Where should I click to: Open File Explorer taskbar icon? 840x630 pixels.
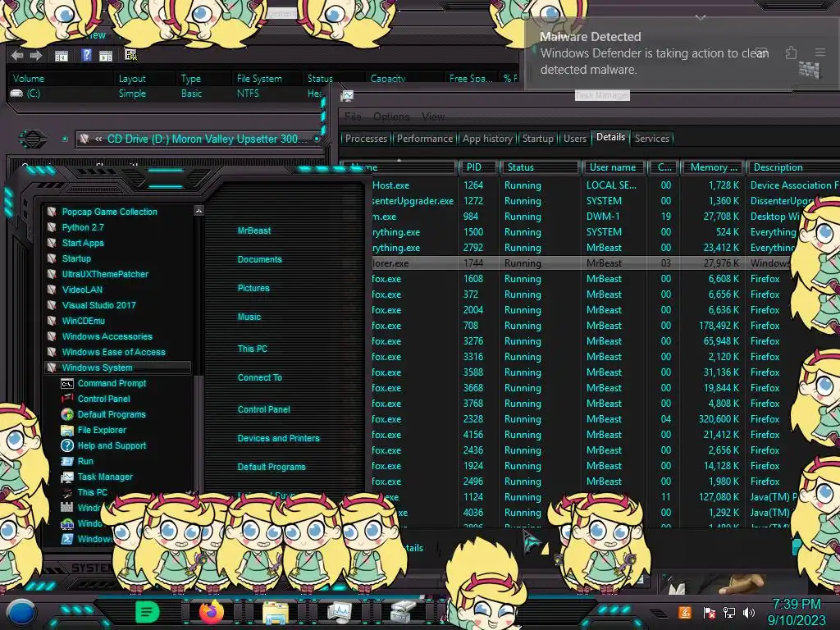pyautogui.click(x=276, y=612)
